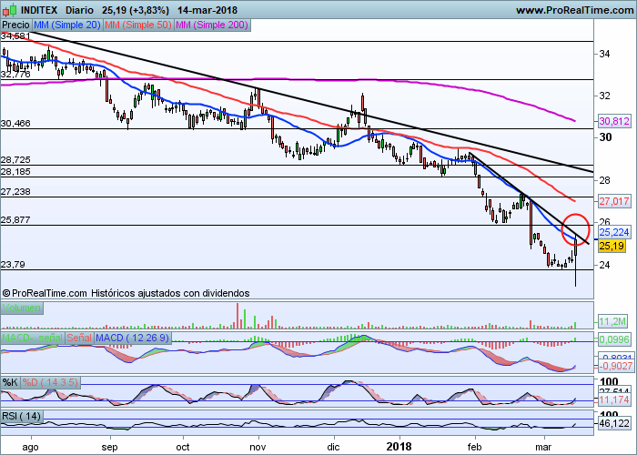The height and width of the screenshot is (455, 637).
Task: Select the MM (Simple 200) legend label
Action: (x=212, y=25)
